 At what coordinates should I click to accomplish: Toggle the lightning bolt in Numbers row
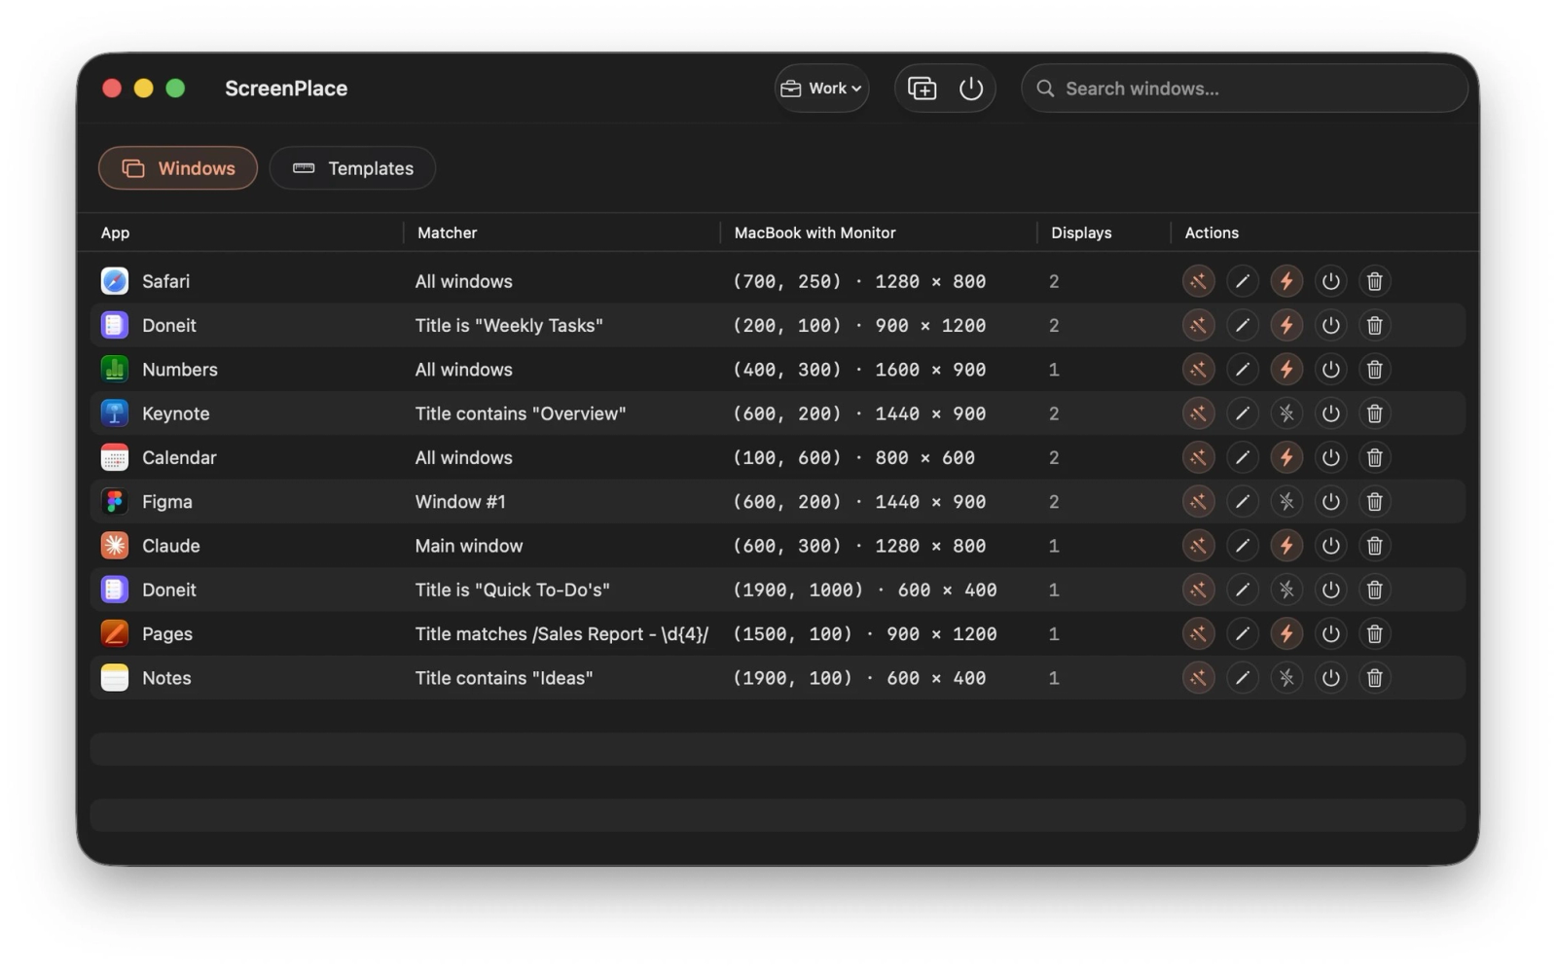click(1286, 370)
